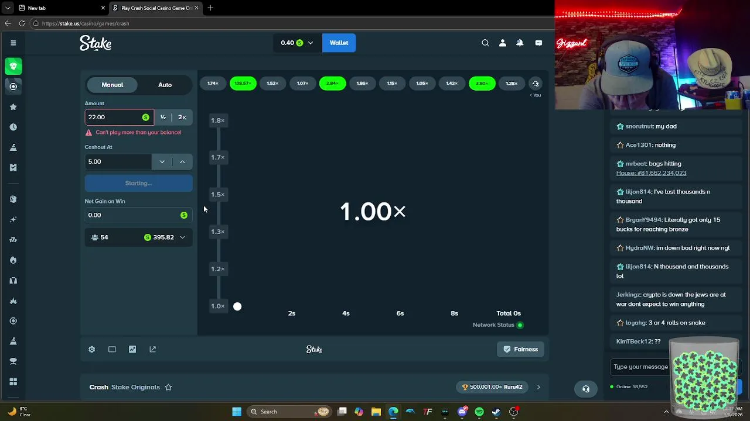Open live stats chart icon
Screen dimensions: 750x421
132,349
